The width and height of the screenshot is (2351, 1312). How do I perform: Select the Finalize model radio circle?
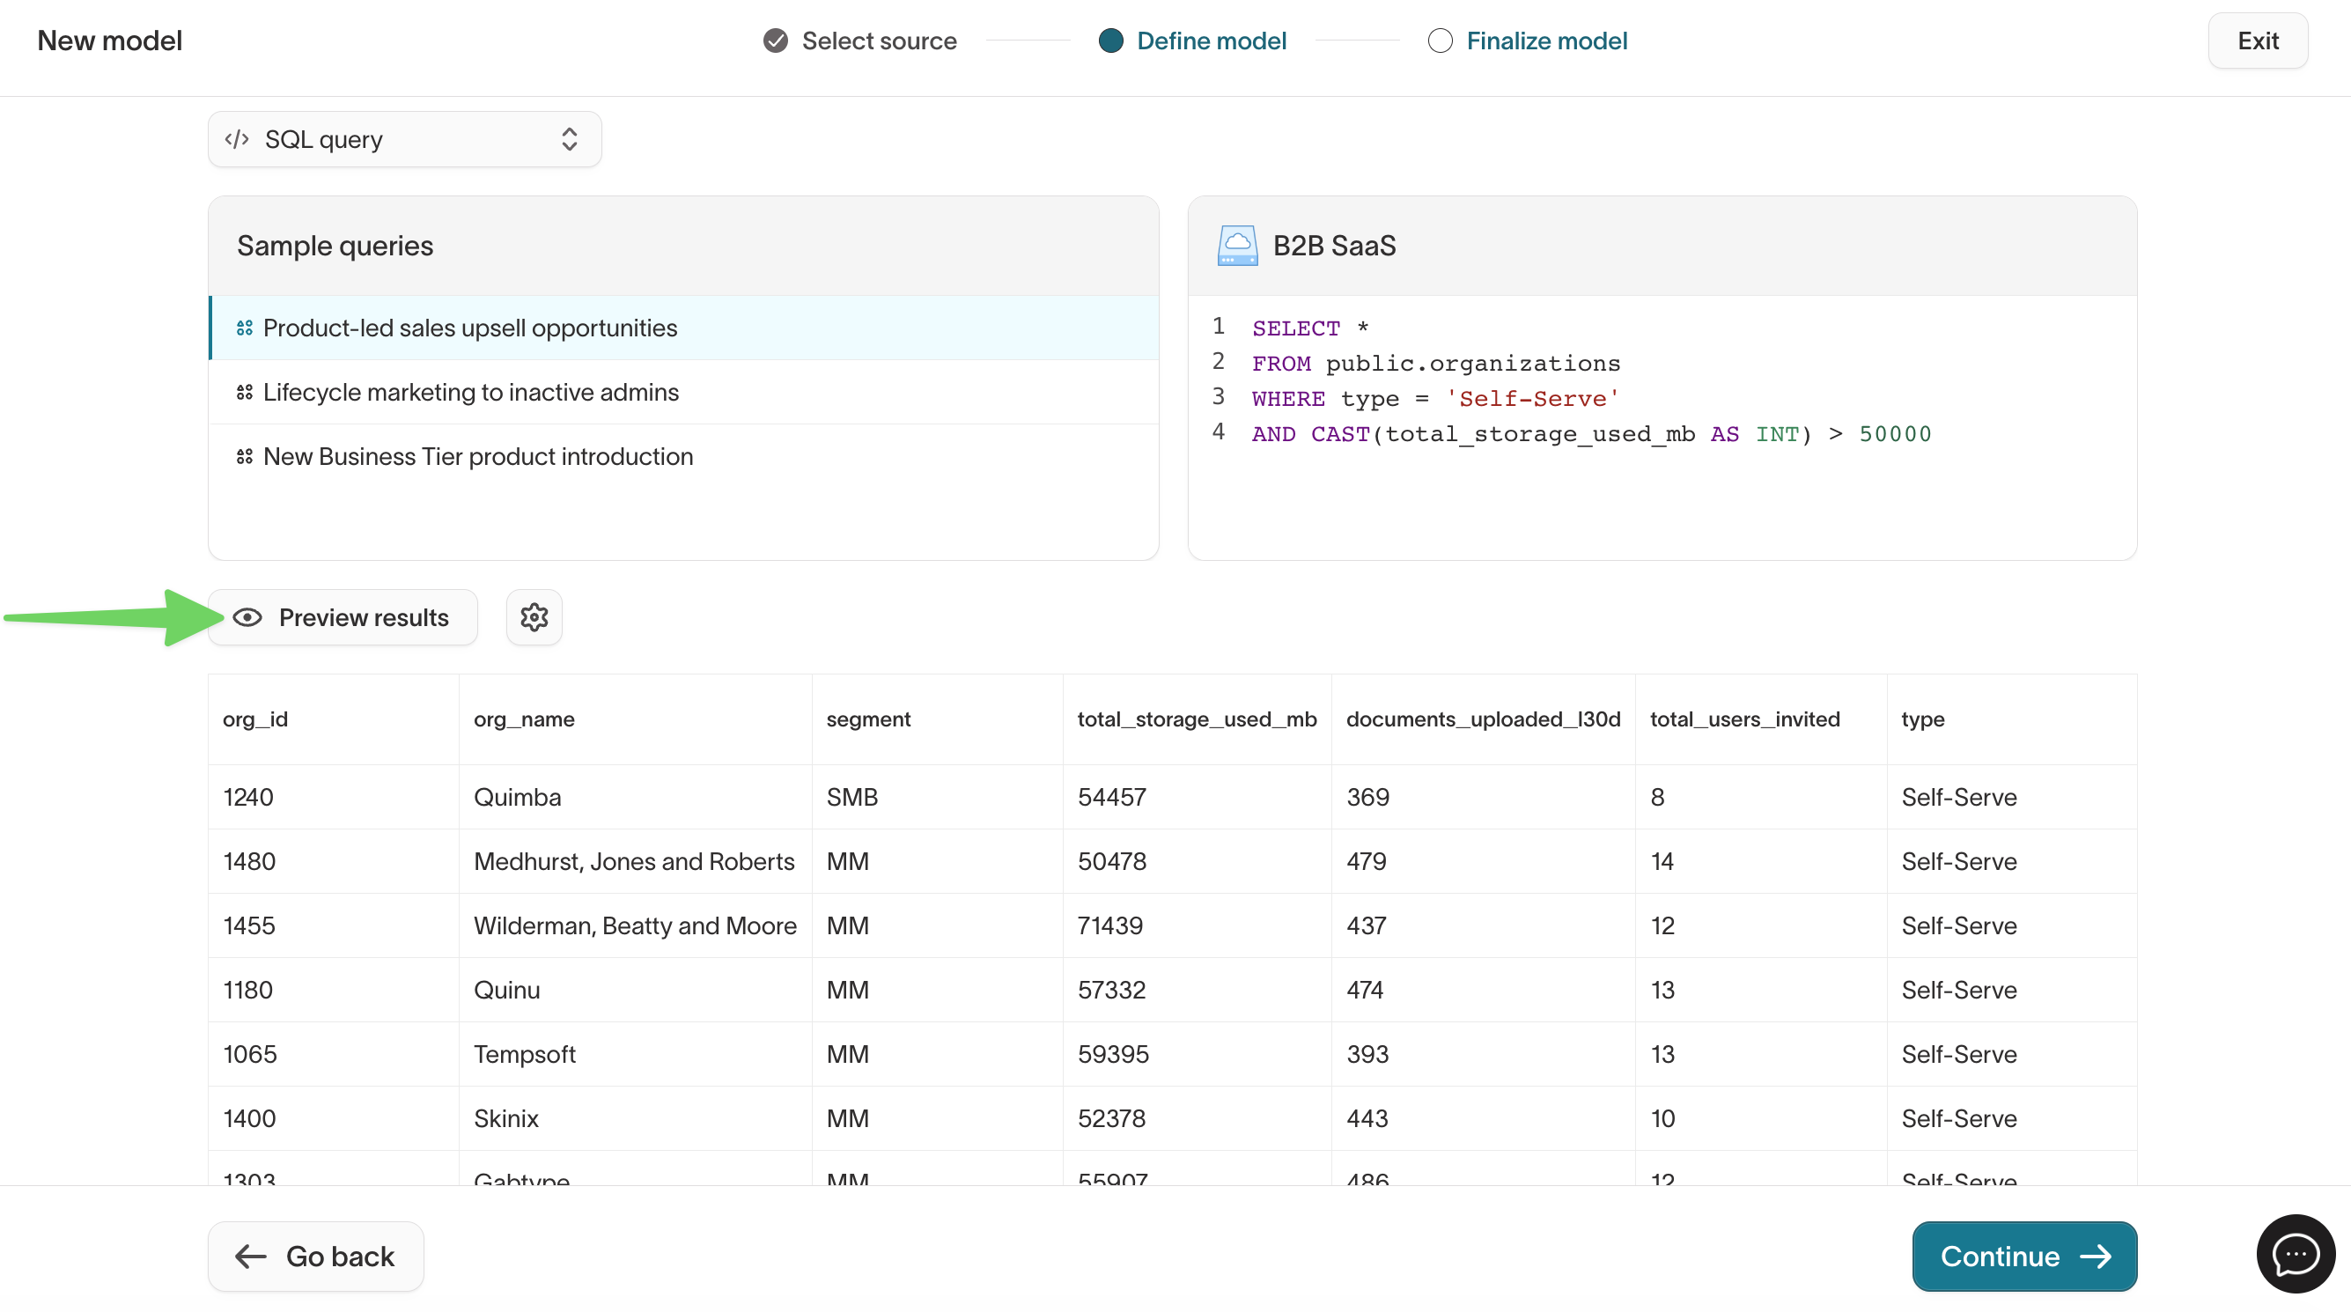point(1441,41)
